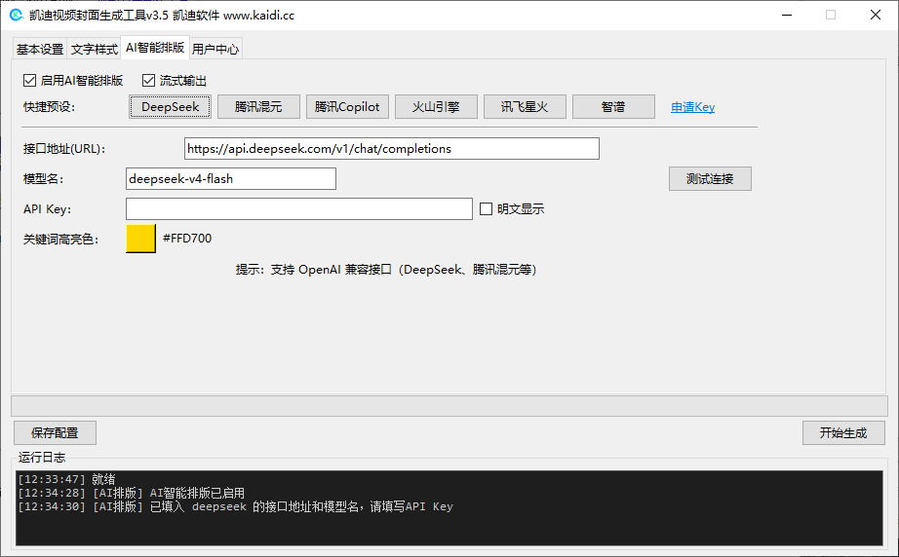Click the 开始生成 button
Image resolution: width=899 pixels, height=557 pixels.
click(843, 432)
